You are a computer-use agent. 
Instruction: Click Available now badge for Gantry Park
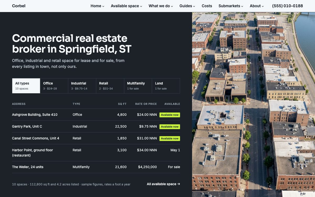point(170,127)
